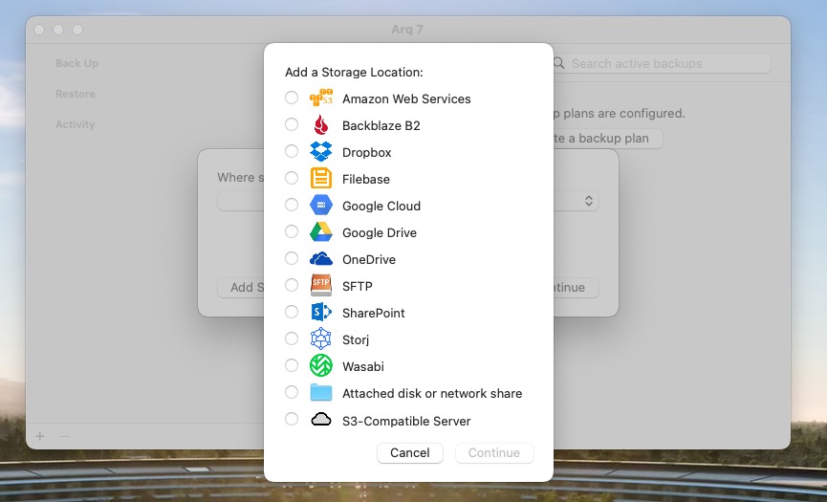Click the Dropbox logo icon
Viewport: 827px width, 502px height.
[x=321, y=152]
